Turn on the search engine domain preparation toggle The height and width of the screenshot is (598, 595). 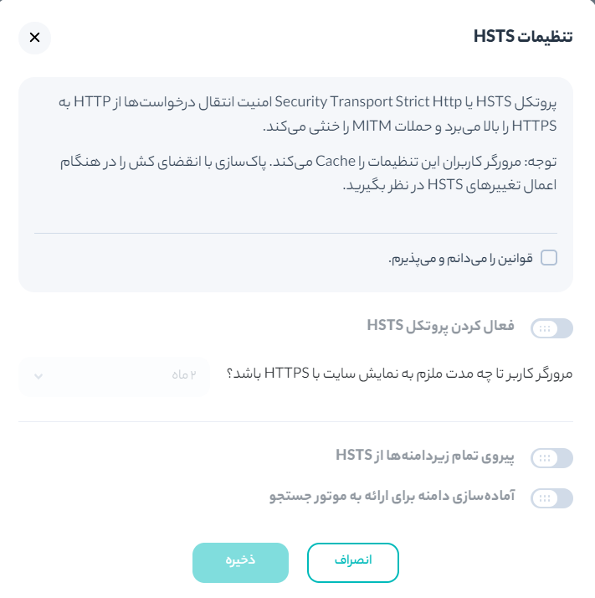click(x=551, y=498)
